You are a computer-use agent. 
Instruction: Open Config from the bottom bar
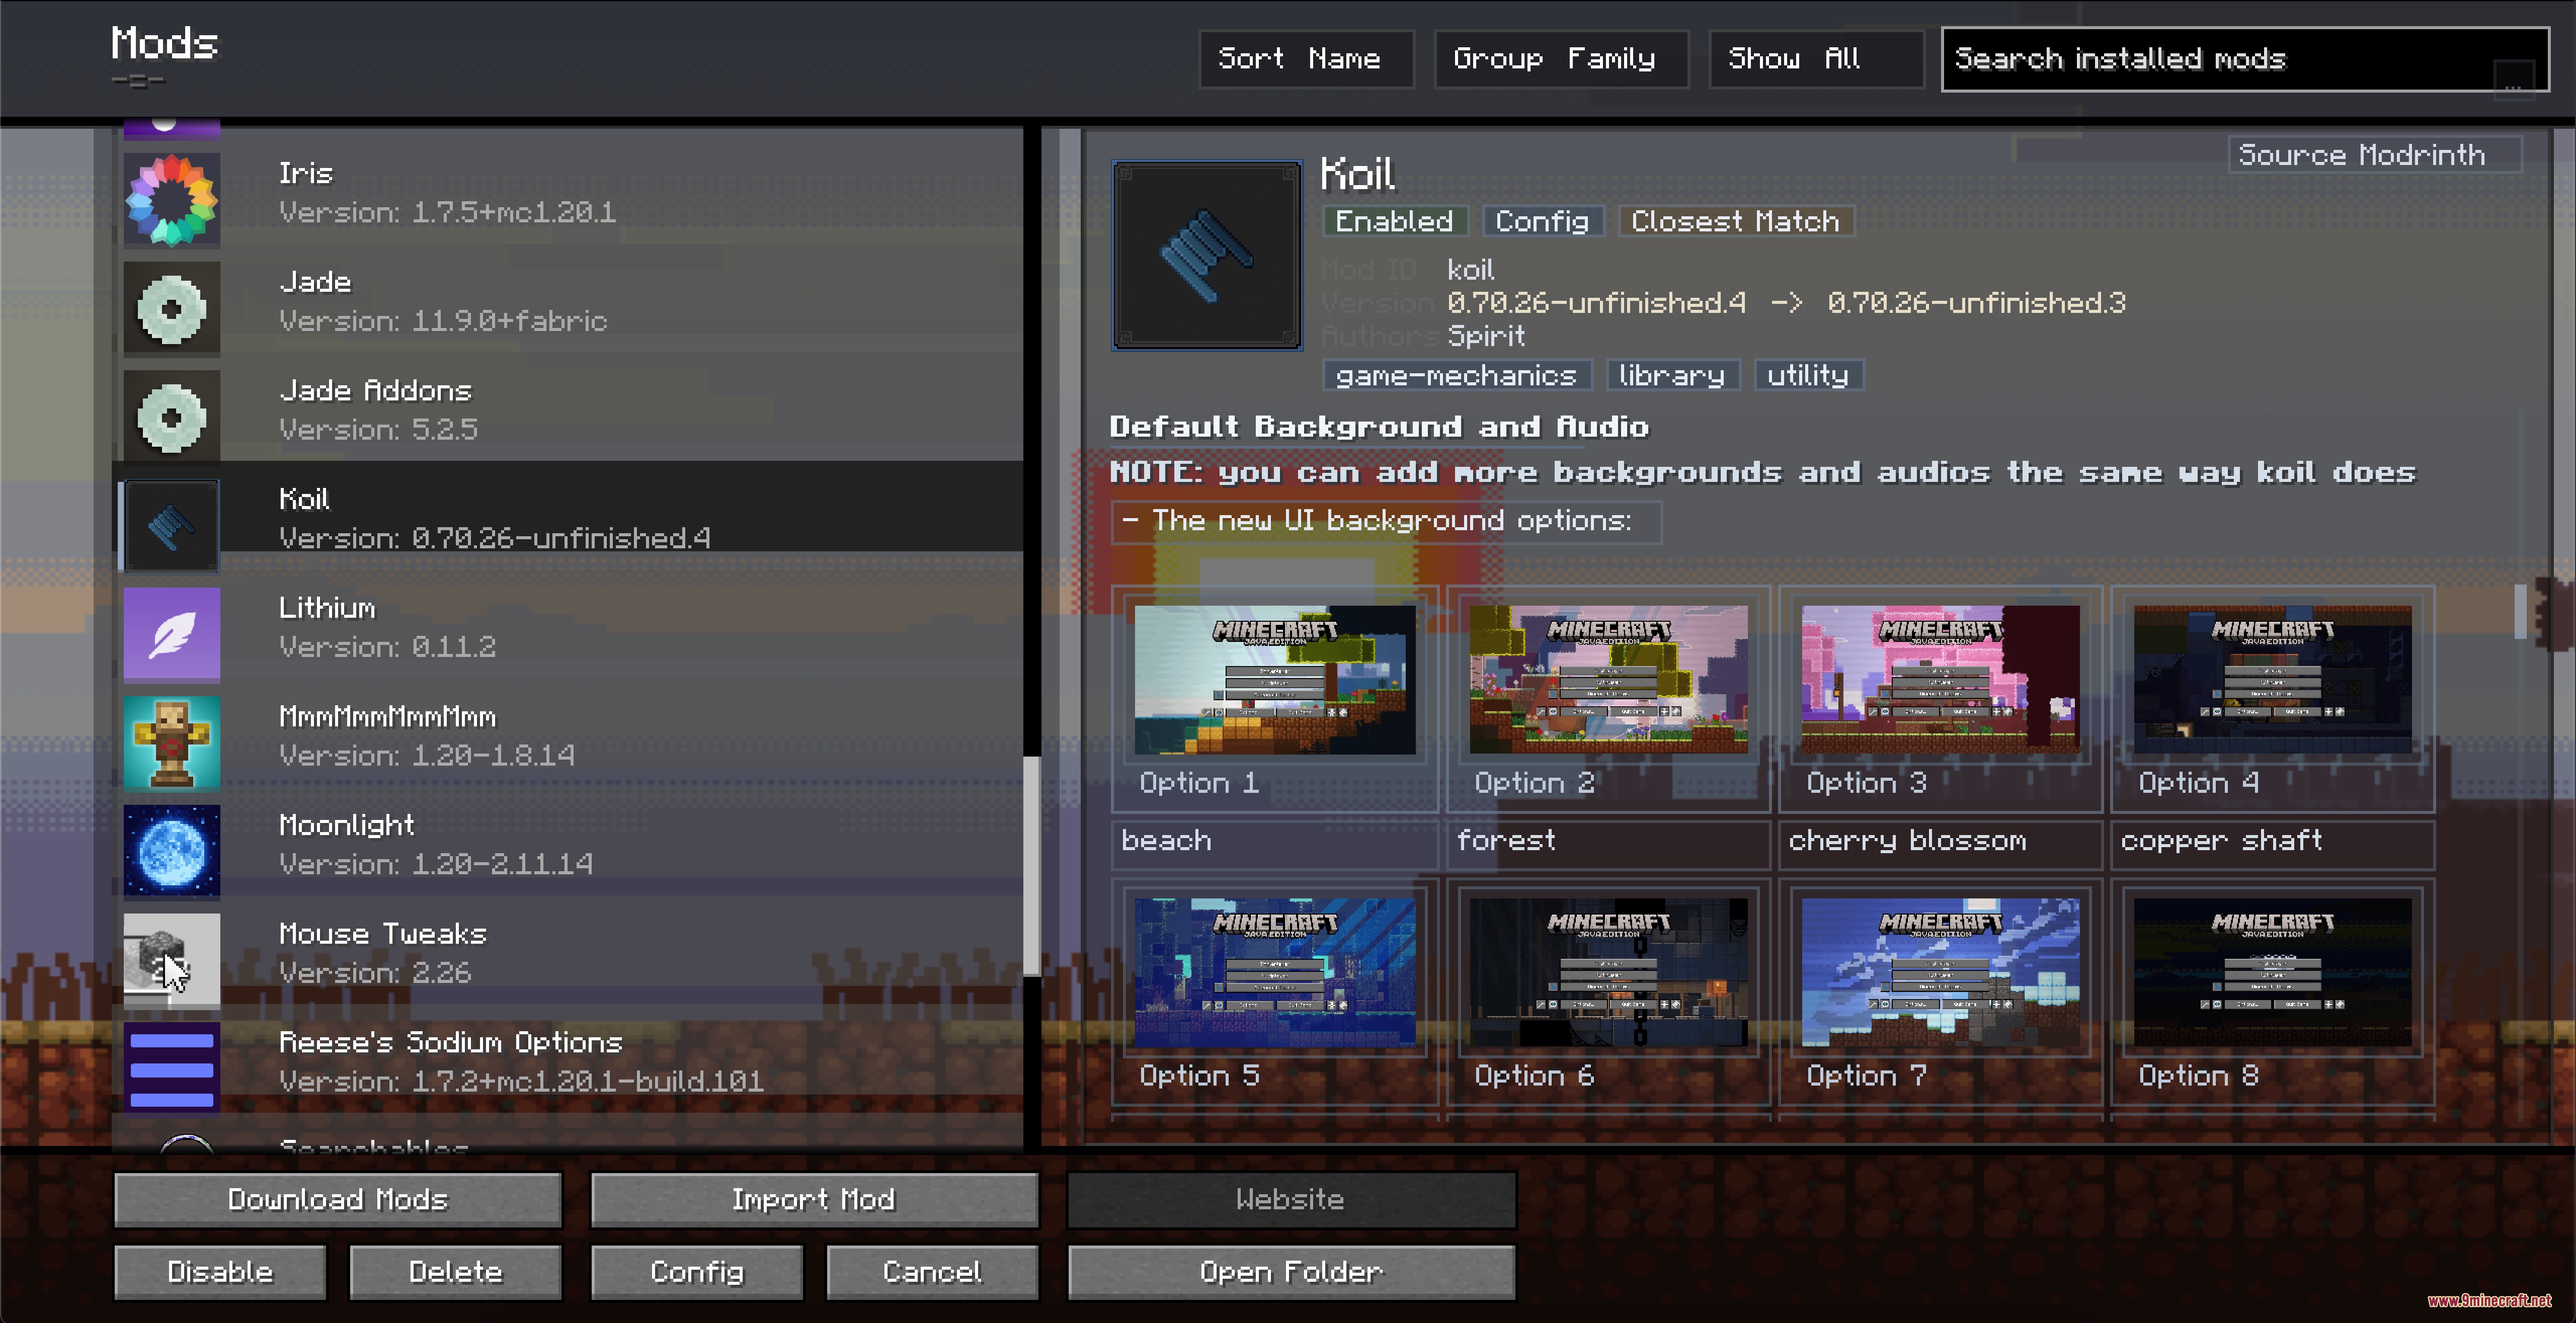coord(697,1272)
